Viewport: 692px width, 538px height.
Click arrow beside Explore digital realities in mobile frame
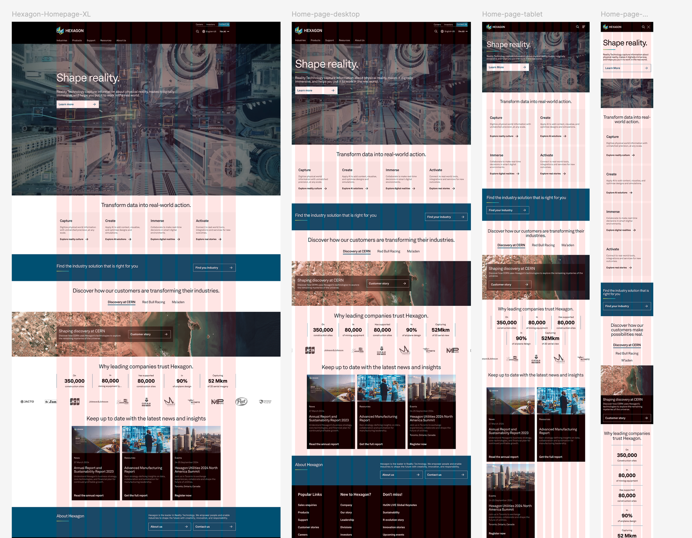634,230
